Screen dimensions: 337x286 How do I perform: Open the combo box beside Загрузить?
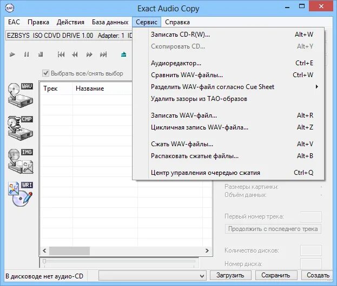[x=153, y=276]
